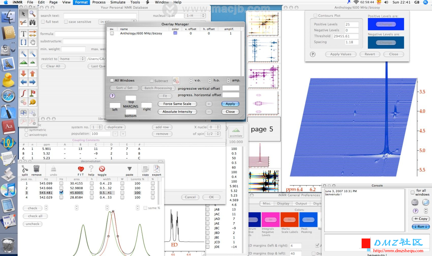Click the overlay color swatch for bicosy
The width and height of the screenshot is (432, 256).
[x=175, y=33]
